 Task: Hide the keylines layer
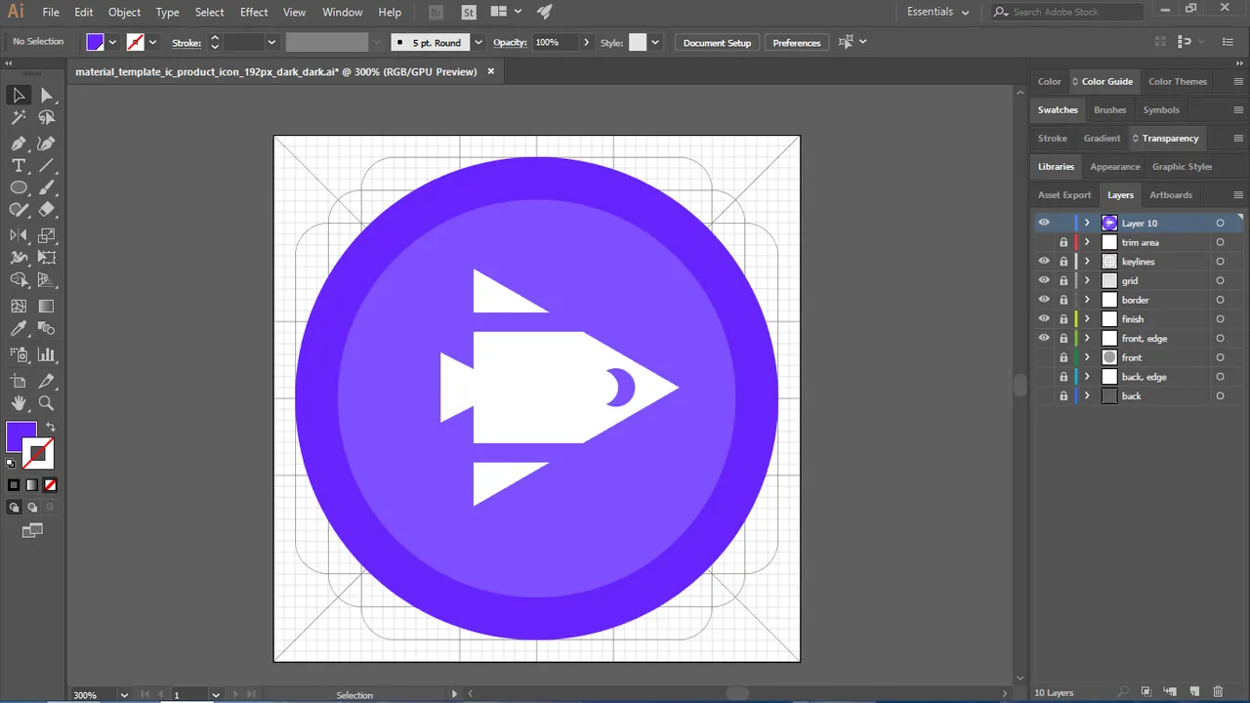(x=1044, y=261)
